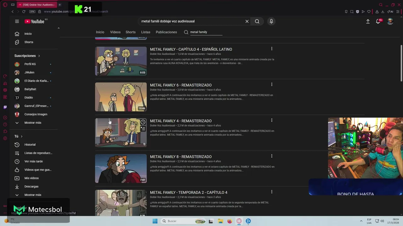Toggle the Opera VPN badge
Viewport: 403px width, 226px height.
pos(32,12)
